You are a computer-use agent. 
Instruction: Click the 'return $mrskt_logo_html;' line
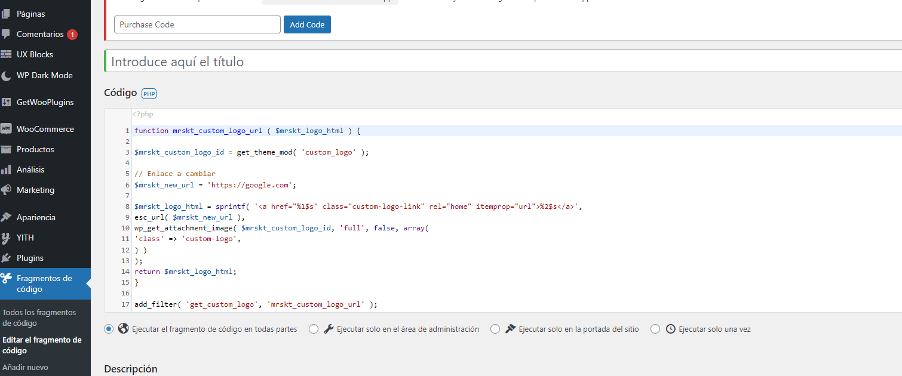pyautogui.click(x=186, y=272)
